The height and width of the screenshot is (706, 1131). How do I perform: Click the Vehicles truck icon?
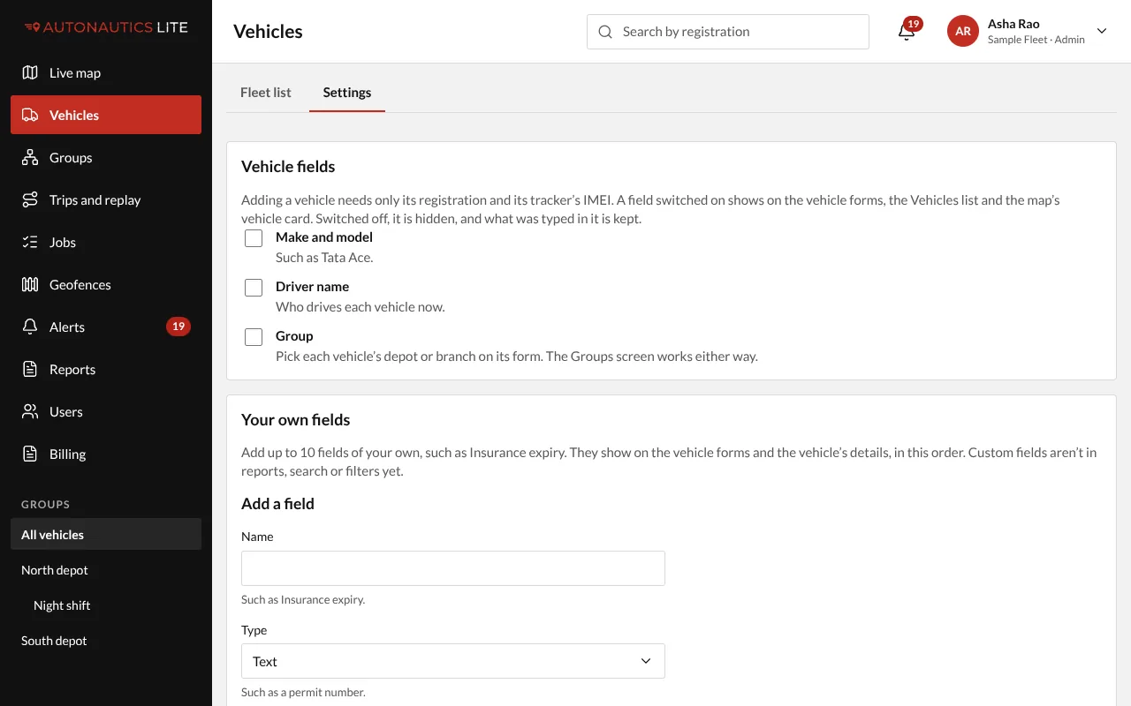[x=30, y=115]
